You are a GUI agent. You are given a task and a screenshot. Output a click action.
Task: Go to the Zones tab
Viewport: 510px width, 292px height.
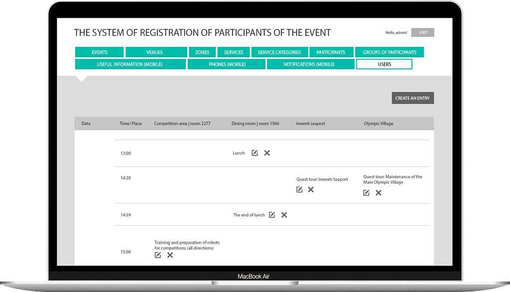tap(202, 52)
